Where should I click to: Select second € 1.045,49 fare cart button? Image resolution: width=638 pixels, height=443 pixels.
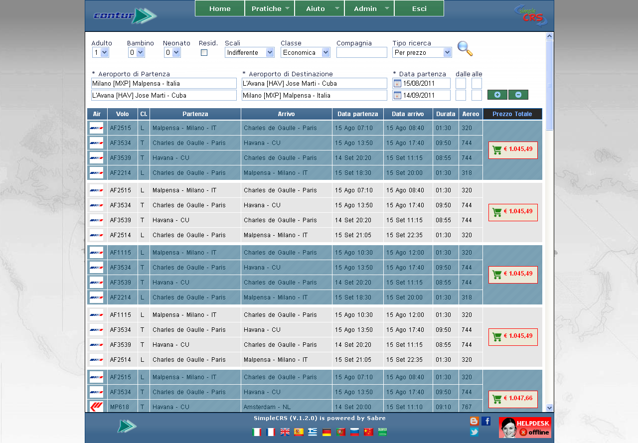pos(513,212)
